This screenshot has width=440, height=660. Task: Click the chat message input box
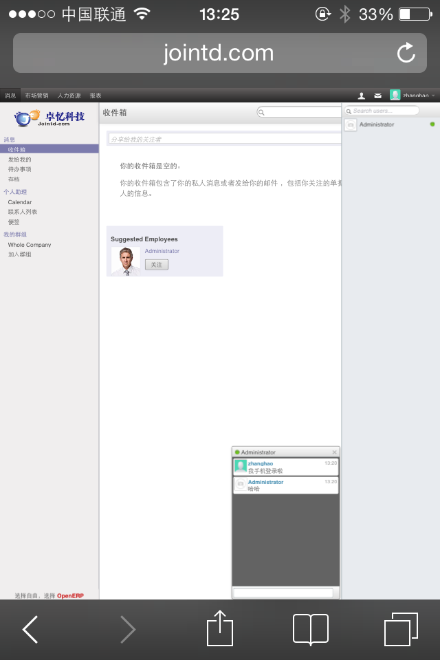click(283, 593)
